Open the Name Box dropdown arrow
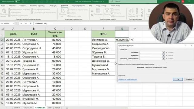Screen dimensions: 194x109 tap(13, 24)
